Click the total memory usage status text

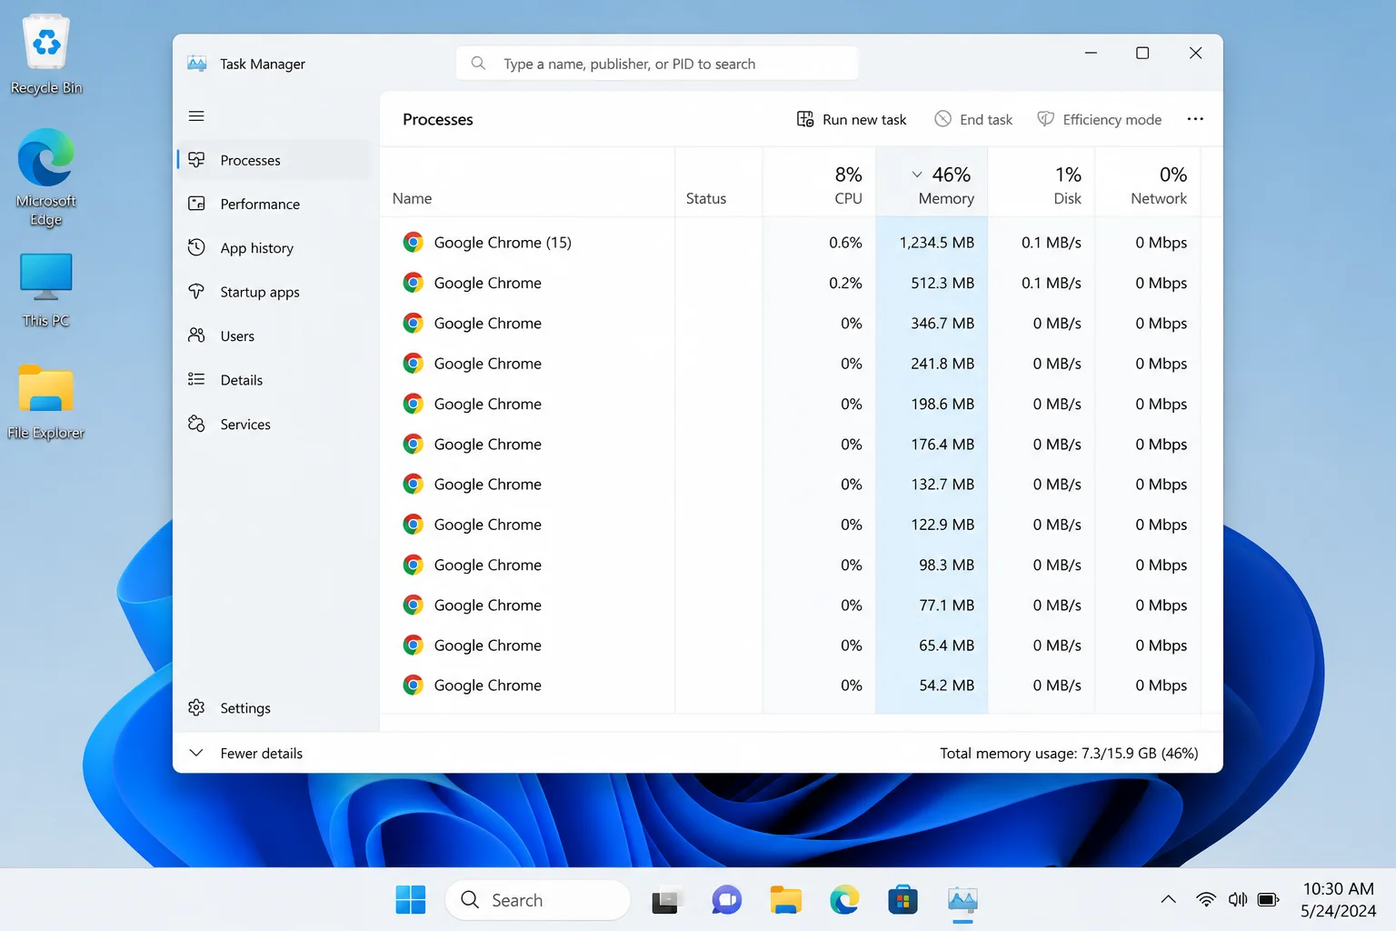pyautogui.click(x=1069, y=753)
